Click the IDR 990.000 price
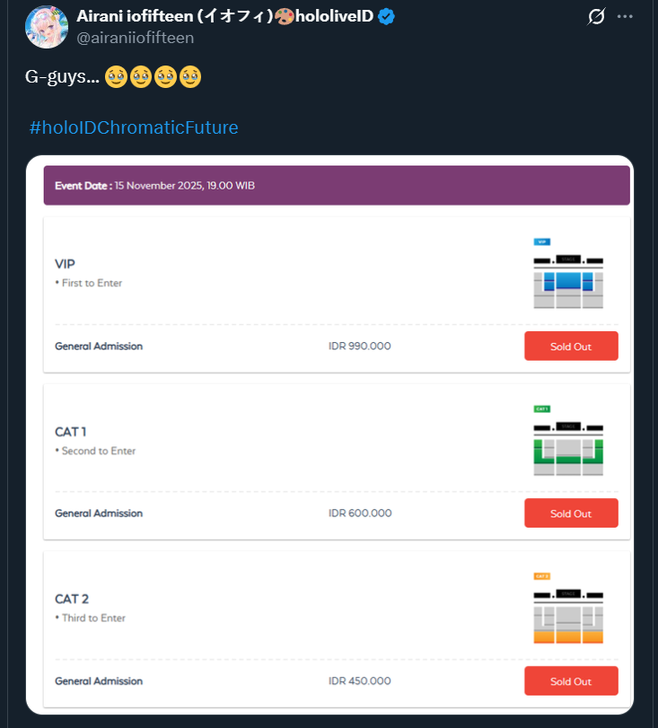This screenshot has height=728, width=658. [x=360, y=346]
